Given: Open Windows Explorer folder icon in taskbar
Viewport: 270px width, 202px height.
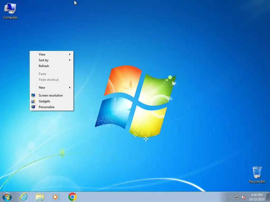Looking at the screenshot, I should [40, 197].
